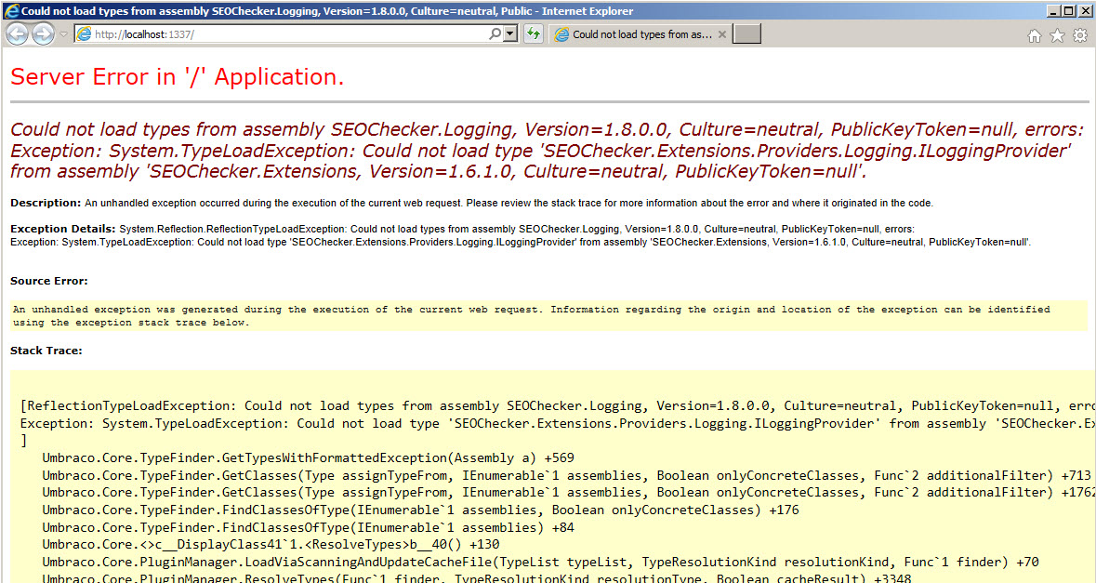This screenshot has width=1096, height=583.
Task: Close the Internet Explorer window
Action: click(1085, 11)
